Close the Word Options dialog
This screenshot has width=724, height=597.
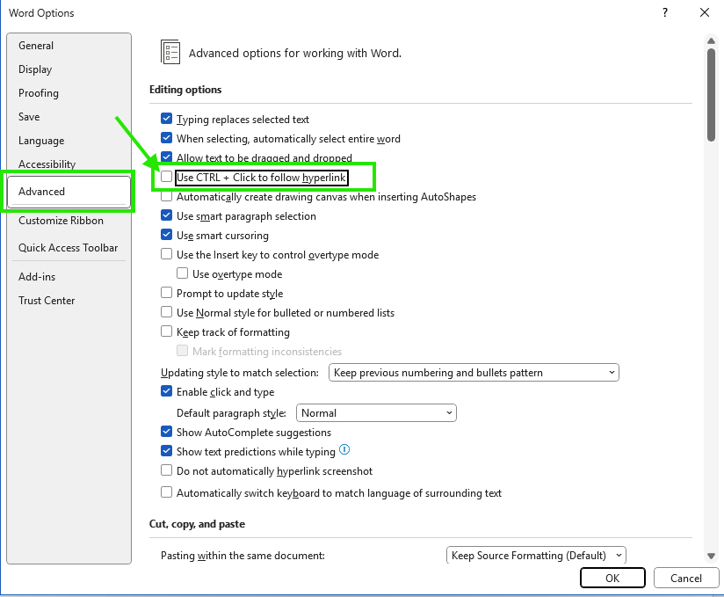coord(704,12)
